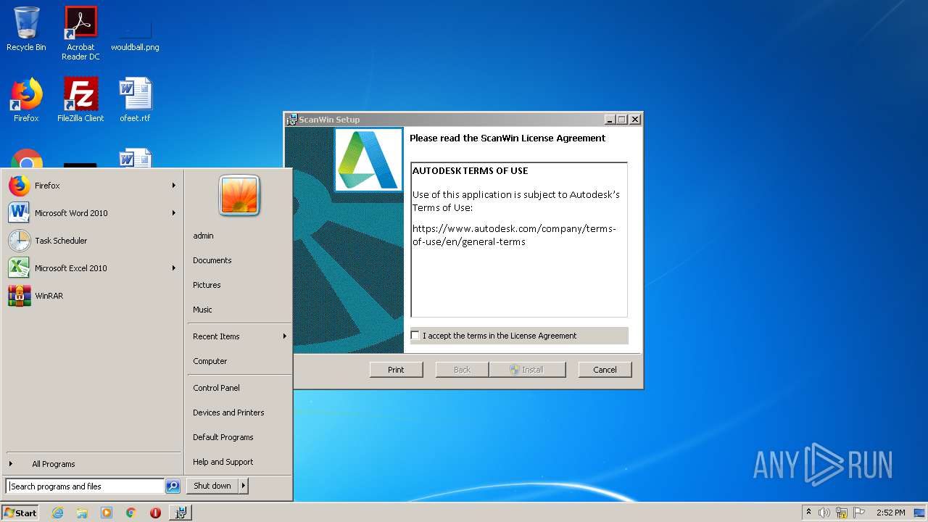Open Pictures from Start menu
Screen dimensions: 928x522
(207, 285)
